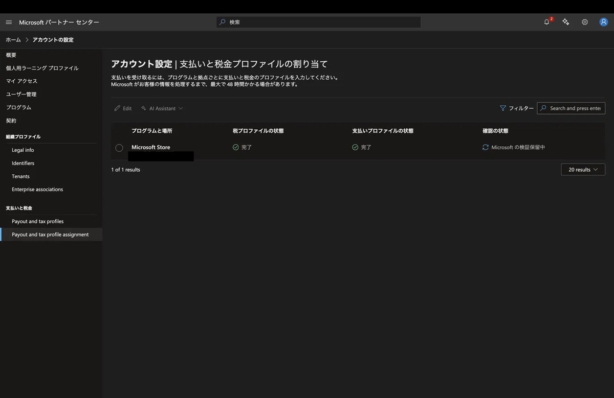Click the filter funnel icon
Screen dimensions: 614x398
(x=503, y=108)
